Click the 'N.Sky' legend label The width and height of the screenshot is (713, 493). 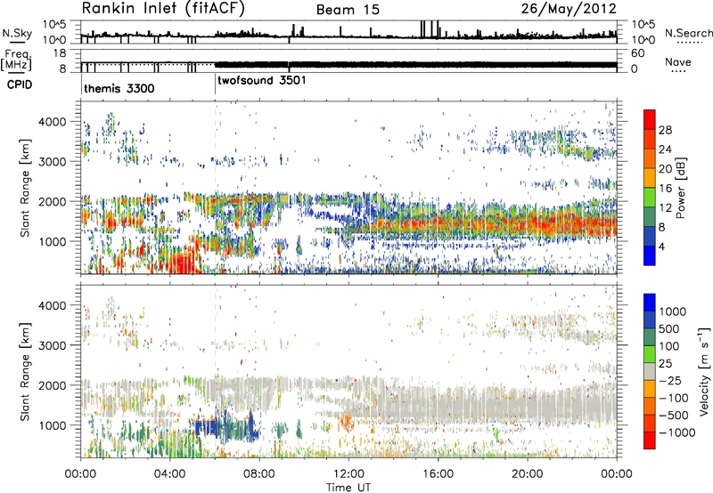point(17,33)
